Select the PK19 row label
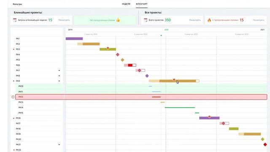This screenshot has height=152, width=270. (x=18, y=134)
